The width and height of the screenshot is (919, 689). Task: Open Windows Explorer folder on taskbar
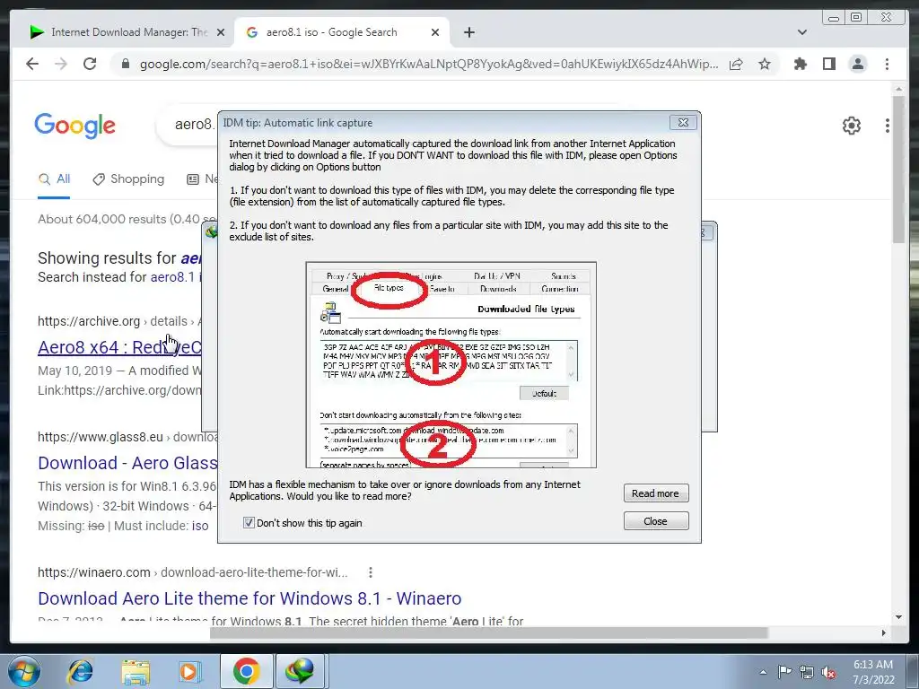[136, 671]
